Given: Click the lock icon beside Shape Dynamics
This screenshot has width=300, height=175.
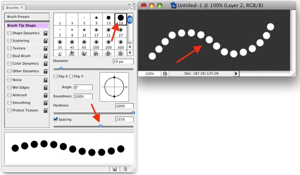Looking at the screenshot, I should (46, 33).
